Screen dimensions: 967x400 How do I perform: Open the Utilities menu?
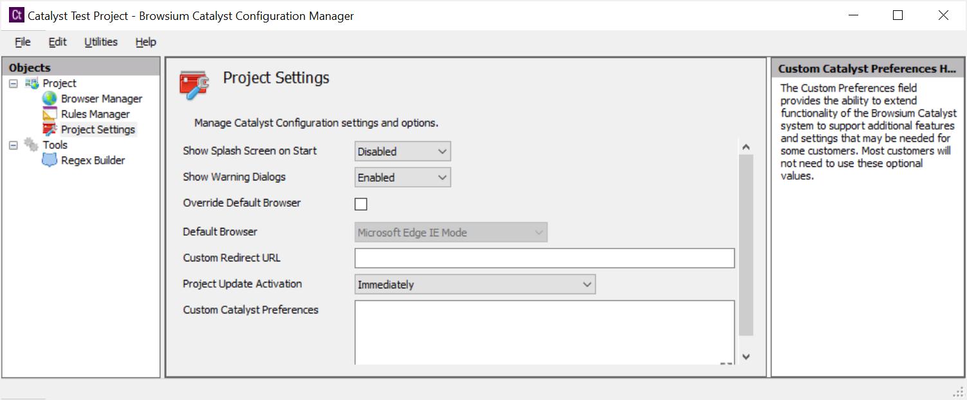pyautogui.click(x=100, y=42)
